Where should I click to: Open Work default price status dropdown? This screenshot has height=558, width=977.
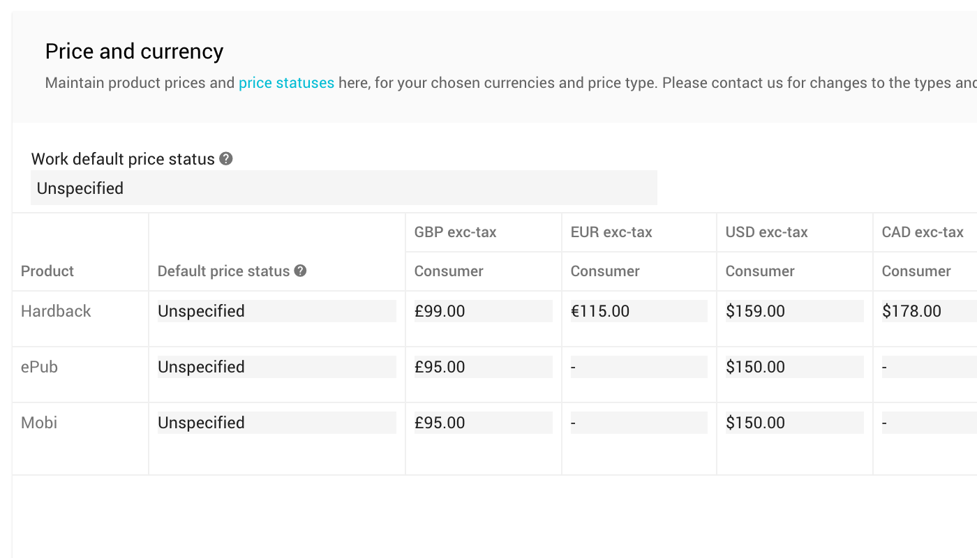pyautogui.click(x=343, y=188)
